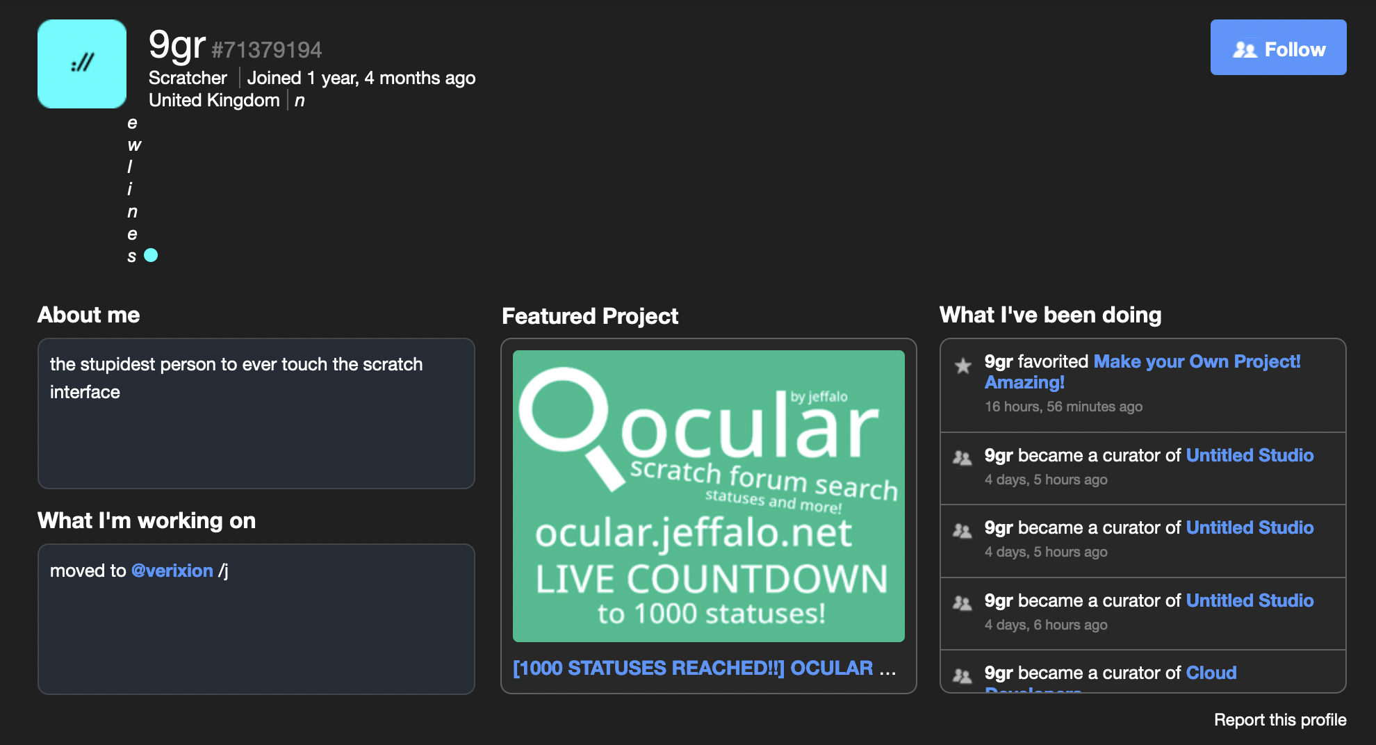Open the first Untitled Studio link
The height and width of the screenshot is (745, 1376).
pyautogui.click(x=1250, y=455)
